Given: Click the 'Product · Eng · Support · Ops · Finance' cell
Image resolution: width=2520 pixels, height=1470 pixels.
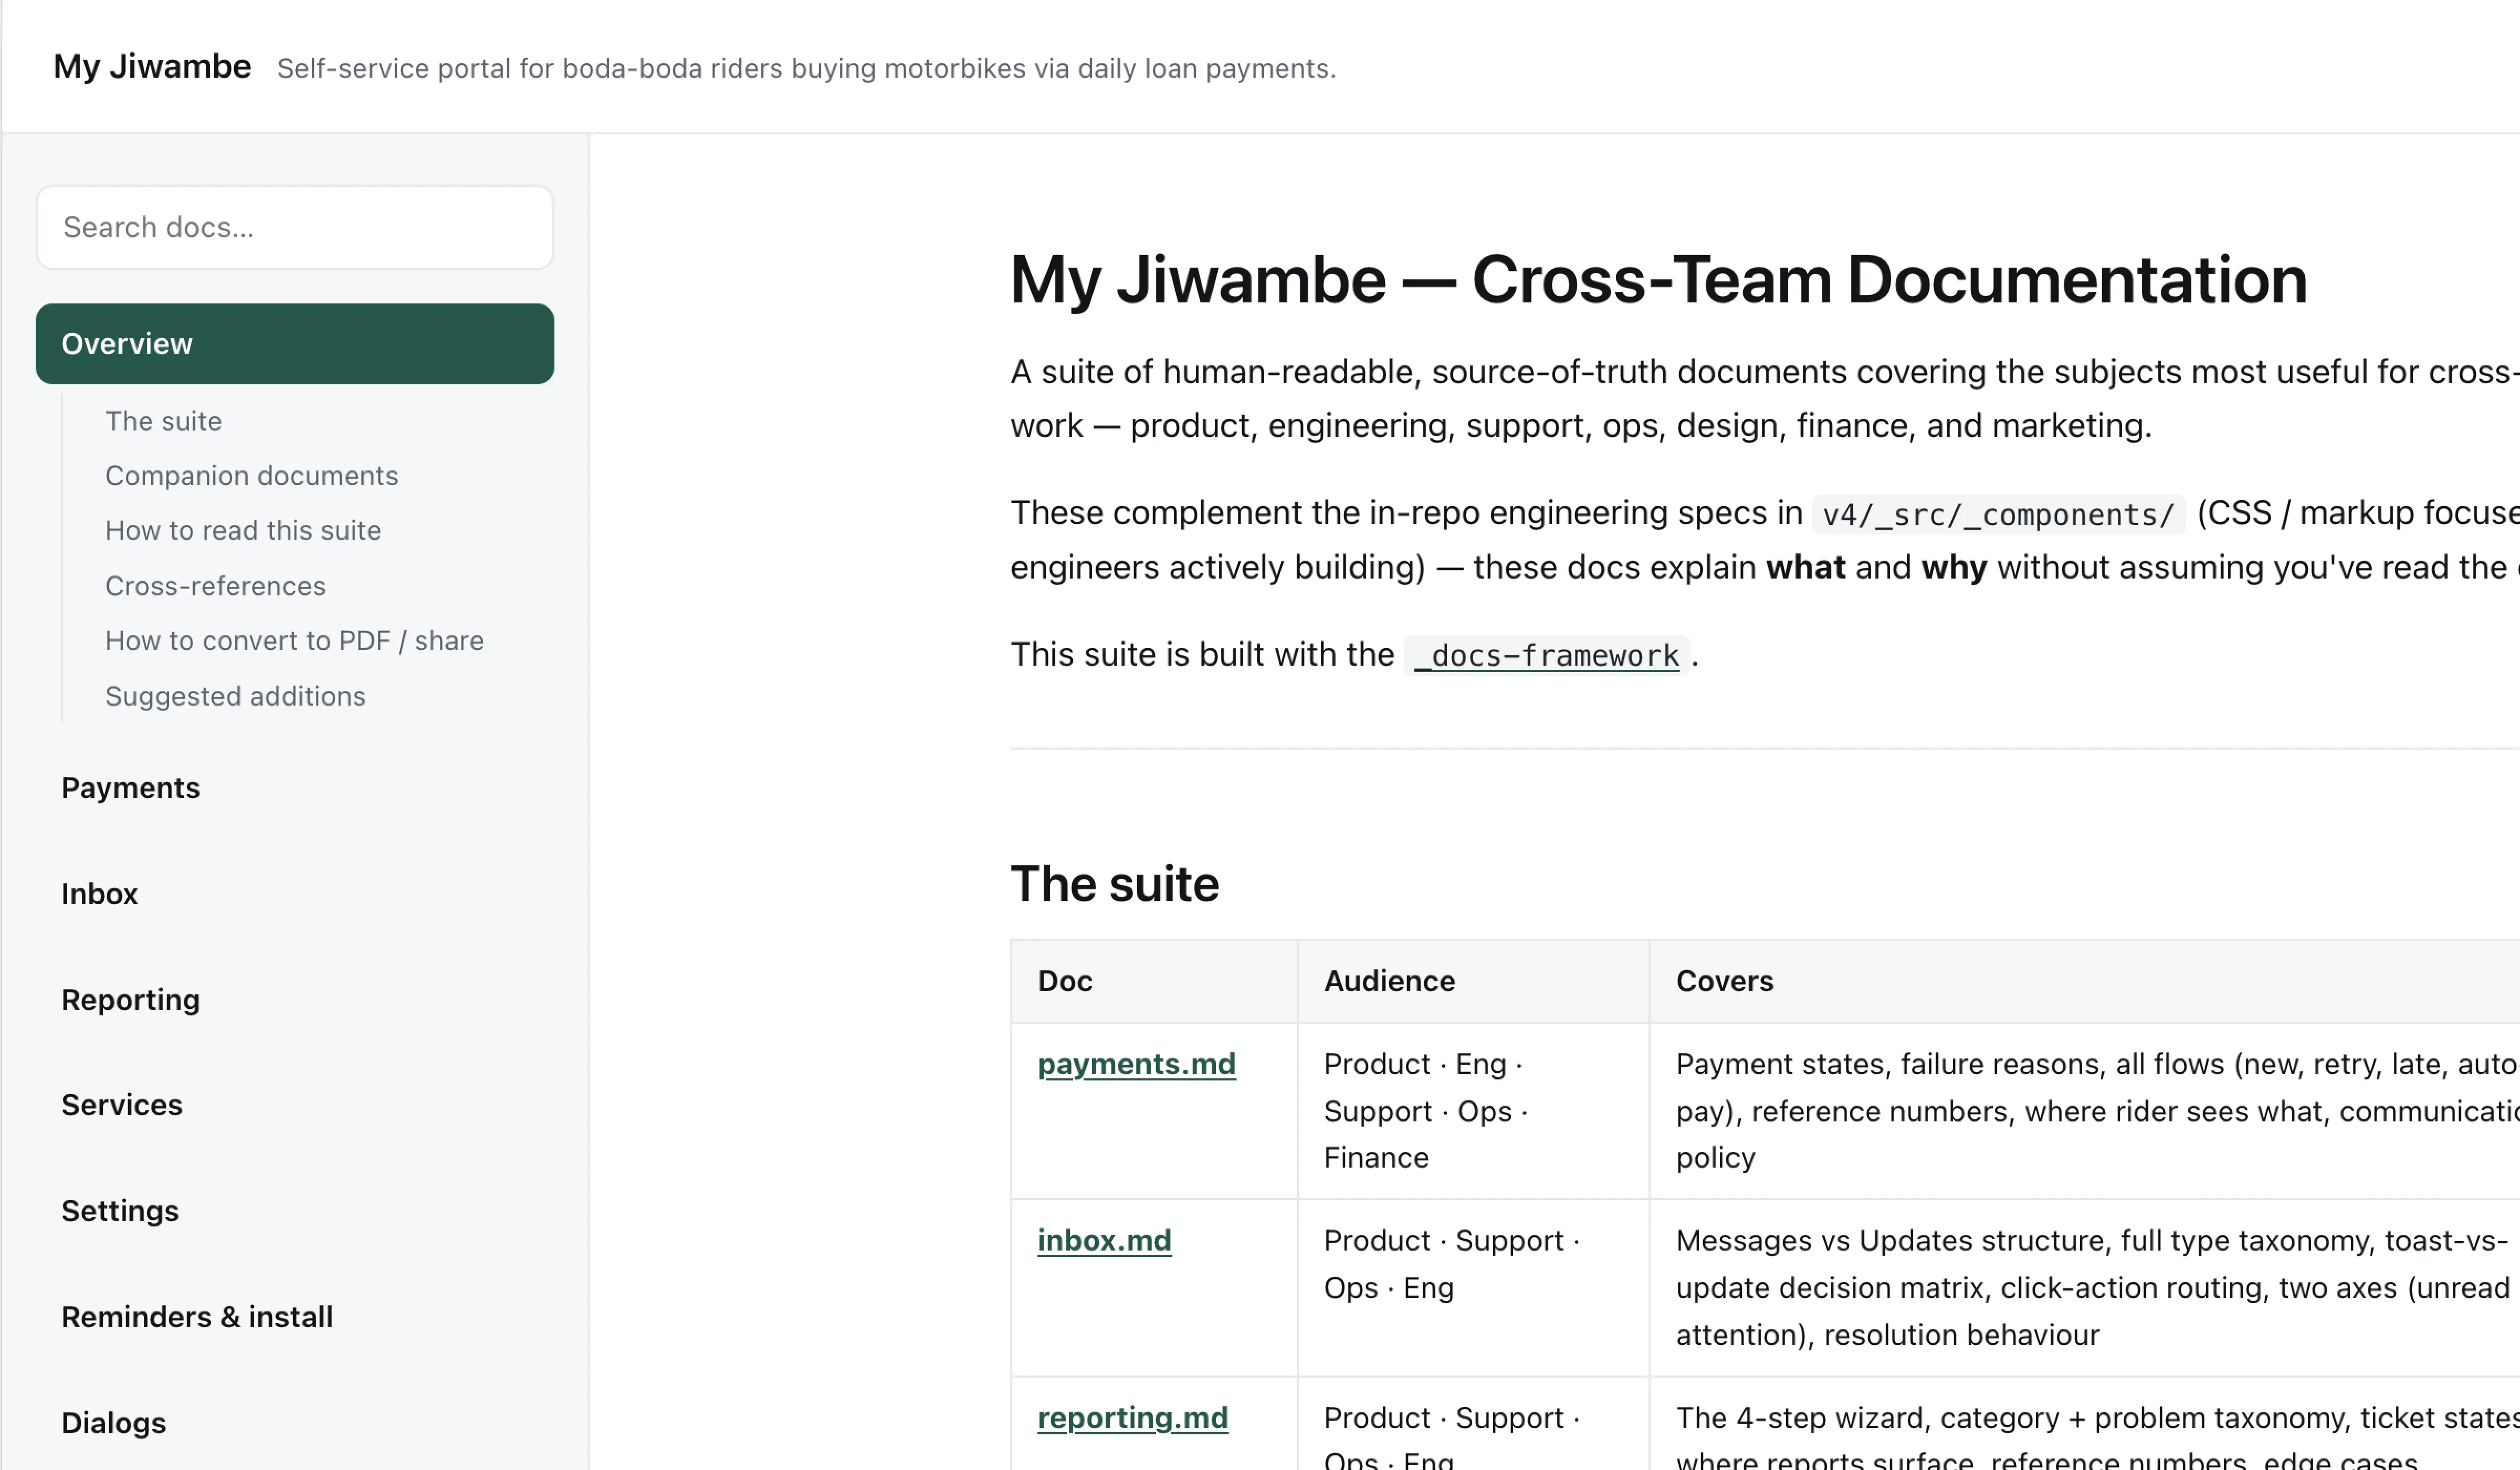Looking at the screenshot, I should click(x=1473, y=1110).
